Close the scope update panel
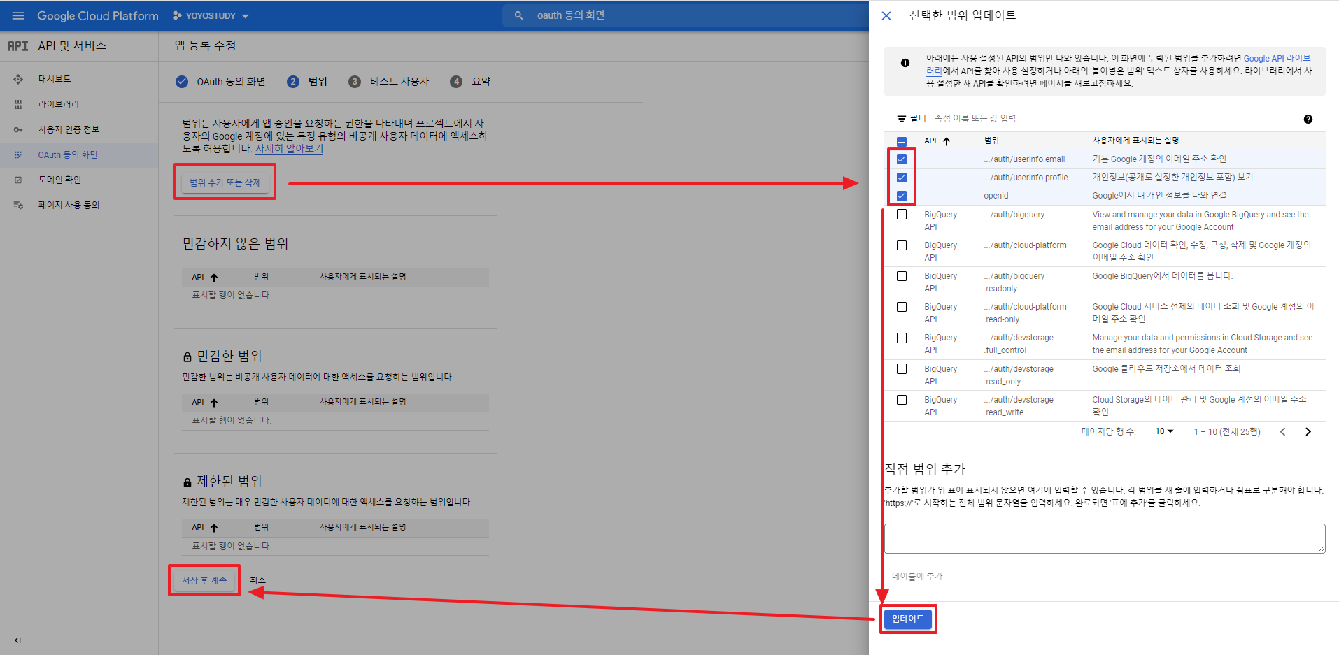This screenshot has width=1339, height=655. pos(886,15)
